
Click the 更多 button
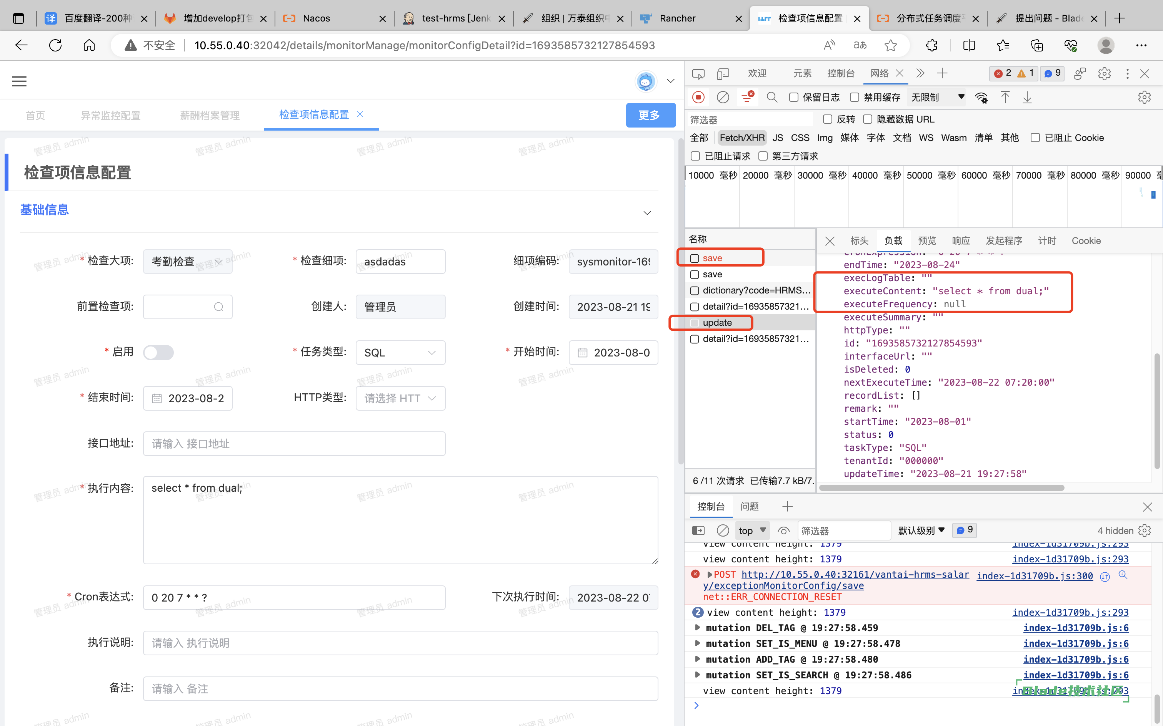click(651, 115)
